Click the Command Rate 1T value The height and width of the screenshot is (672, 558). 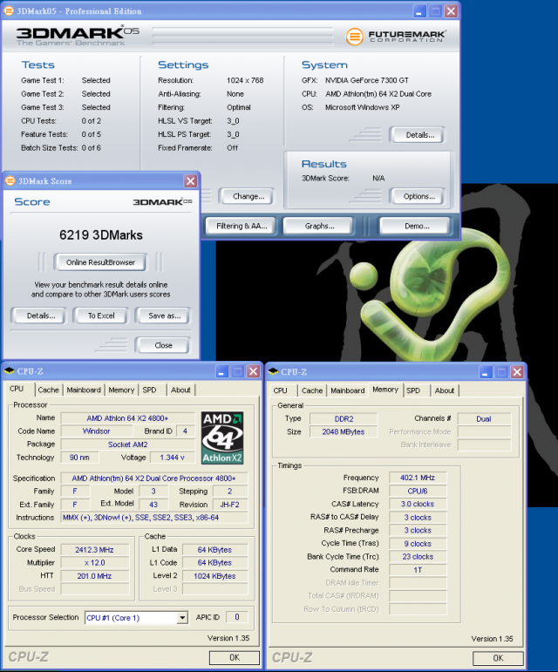click(x=418, y=570)
